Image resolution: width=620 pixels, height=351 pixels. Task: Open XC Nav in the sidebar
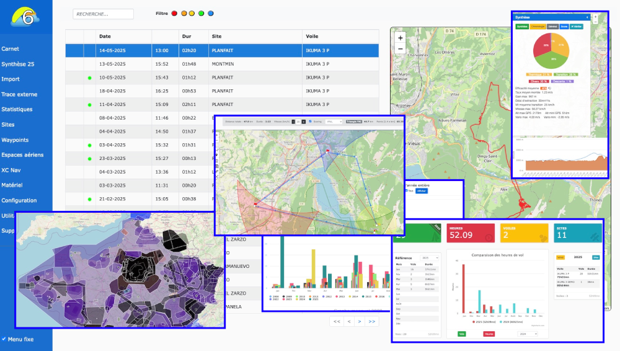[11, 170]
